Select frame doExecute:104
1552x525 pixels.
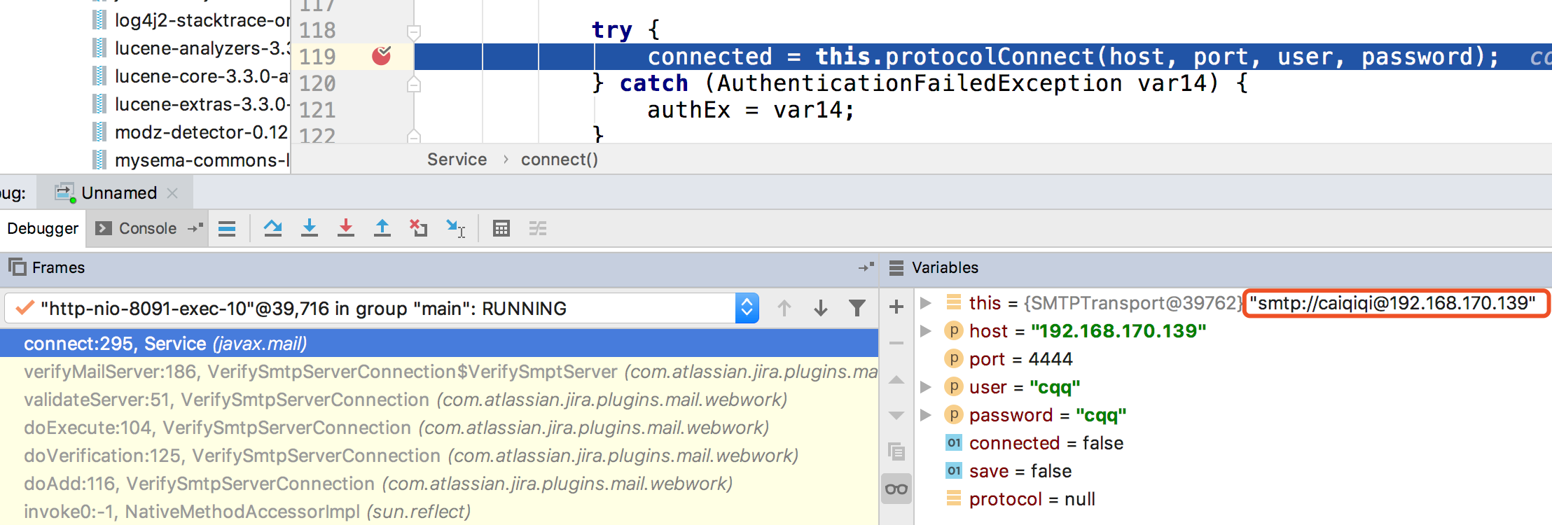439,428
